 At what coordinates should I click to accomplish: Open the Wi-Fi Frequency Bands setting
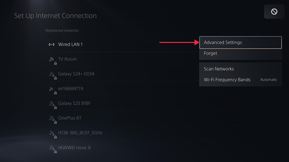227,80
